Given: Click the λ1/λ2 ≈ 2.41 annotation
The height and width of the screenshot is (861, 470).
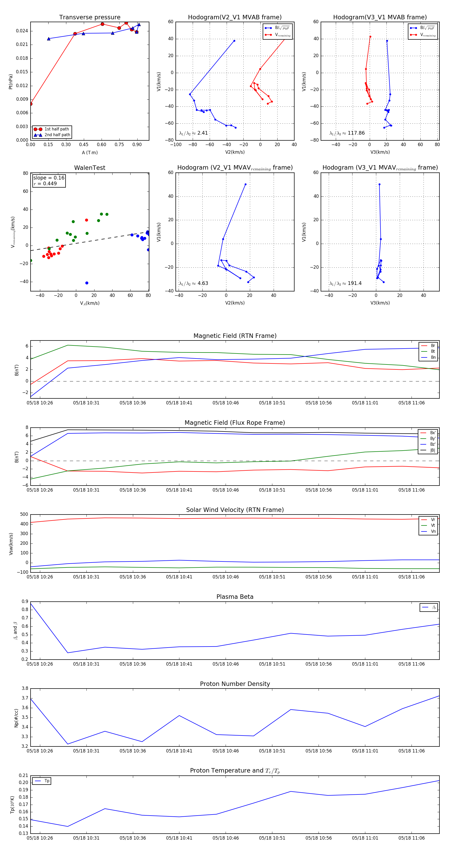Looking at the screenshot, I should (193, 133).
